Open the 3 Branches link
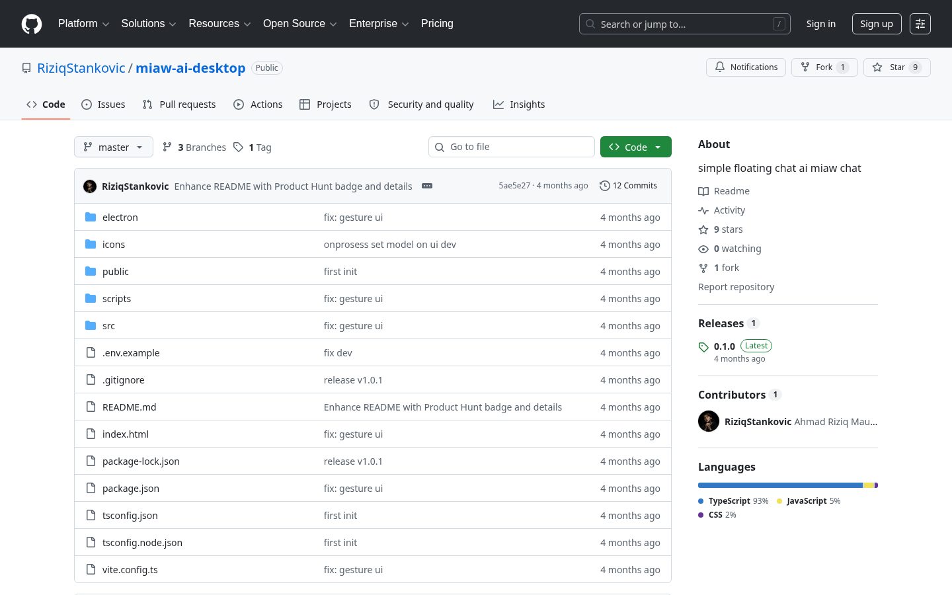 (x=194, y=147)
